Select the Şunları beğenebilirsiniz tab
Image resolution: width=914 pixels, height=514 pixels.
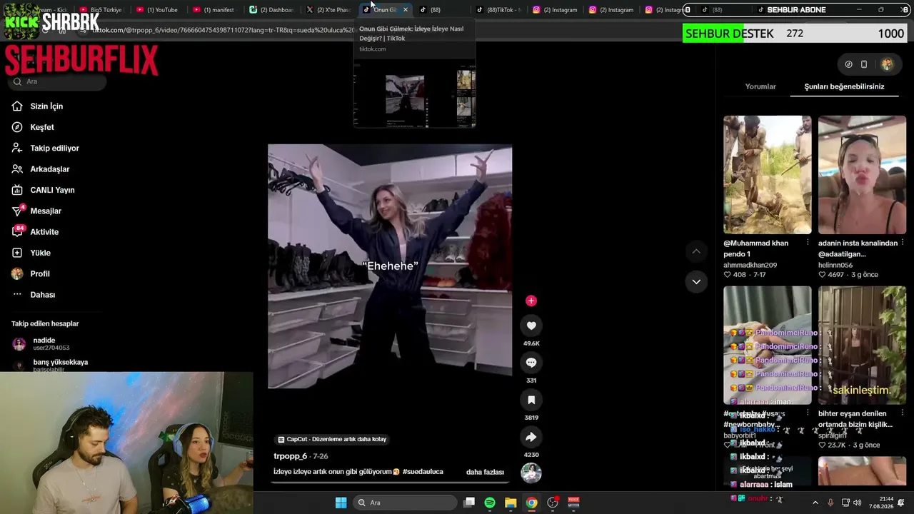844,86
